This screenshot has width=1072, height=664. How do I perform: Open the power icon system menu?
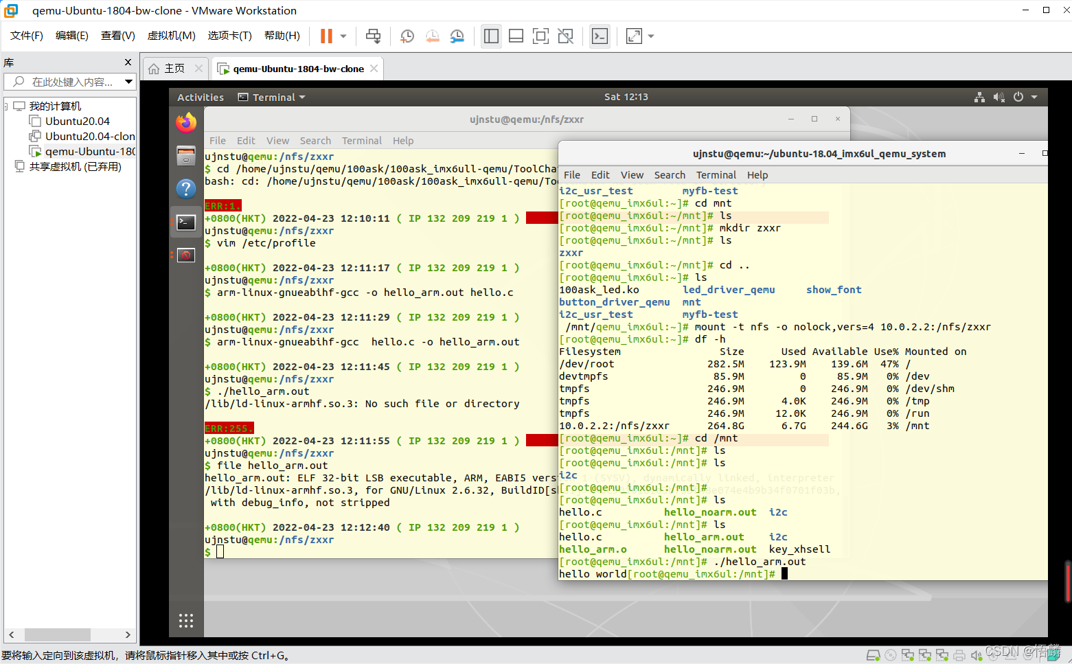[1018, 98]
